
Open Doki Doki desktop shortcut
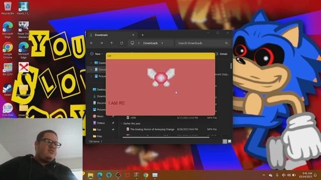tap(8, 110)
